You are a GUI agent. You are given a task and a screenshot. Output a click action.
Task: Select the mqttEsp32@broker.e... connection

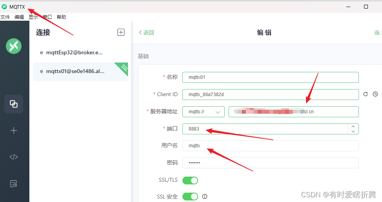tap(80, 52)
